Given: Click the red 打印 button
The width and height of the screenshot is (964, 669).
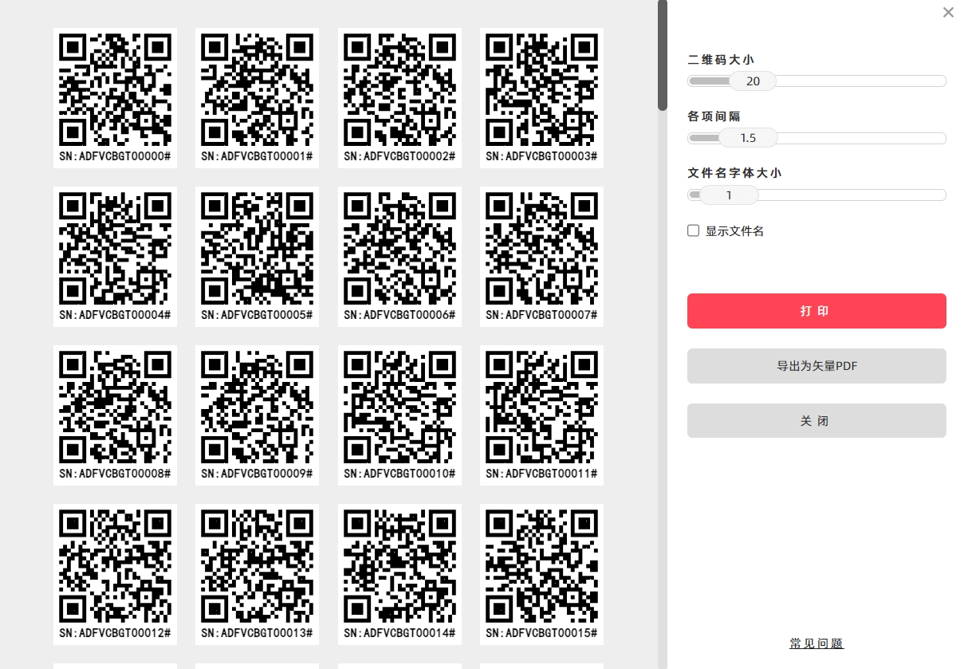Looking at the screenshot, I should (x=816, y=311).
